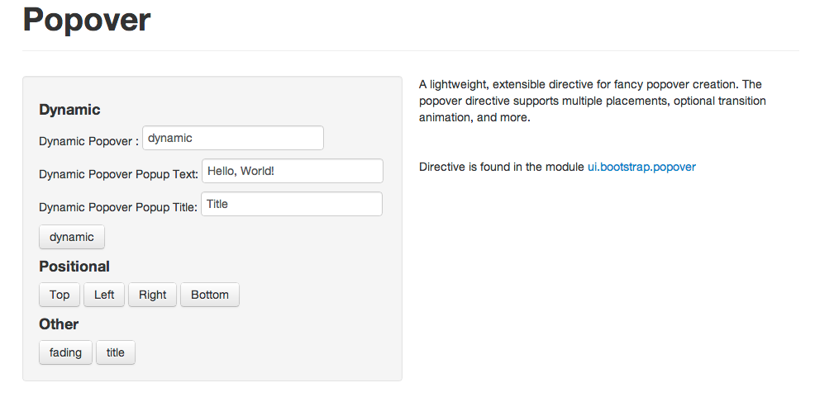Image resolution: width=834 pixels, height=397 pixels.
Task: Click the Positional section heading
Action: click(x=74, y=267)
